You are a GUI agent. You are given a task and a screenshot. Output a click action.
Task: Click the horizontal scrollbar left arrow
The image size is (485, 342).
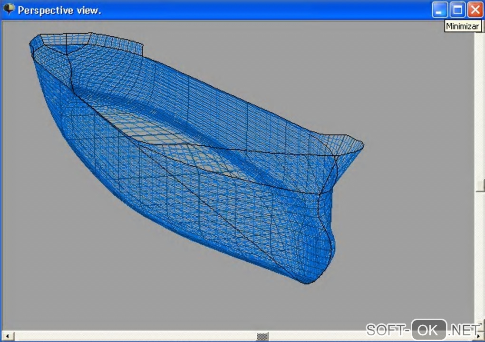pos(8,336)
